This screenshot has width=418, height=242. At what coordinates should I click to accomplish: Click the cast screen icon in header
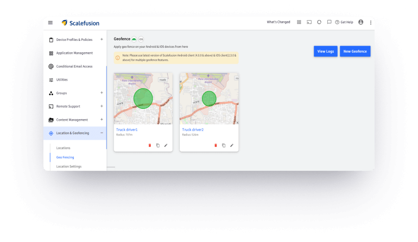pos(309,22)
